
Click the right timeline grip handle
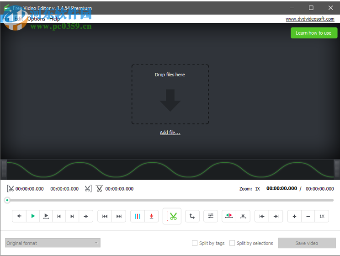pyautogui.click(x=337, y=170)
